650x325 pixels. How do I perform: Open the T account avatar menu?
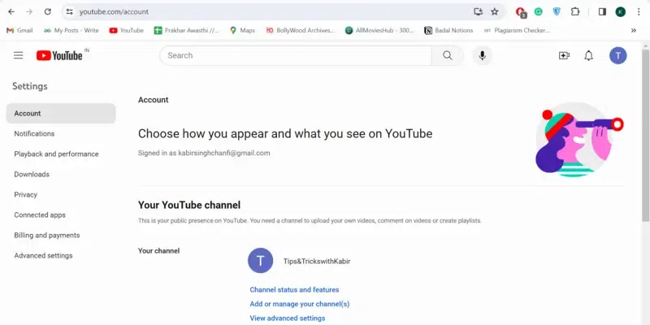(618, 55)
